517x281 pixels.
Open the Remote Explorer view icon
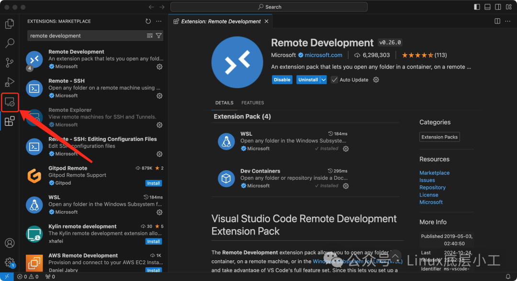[x=10, y=102]
